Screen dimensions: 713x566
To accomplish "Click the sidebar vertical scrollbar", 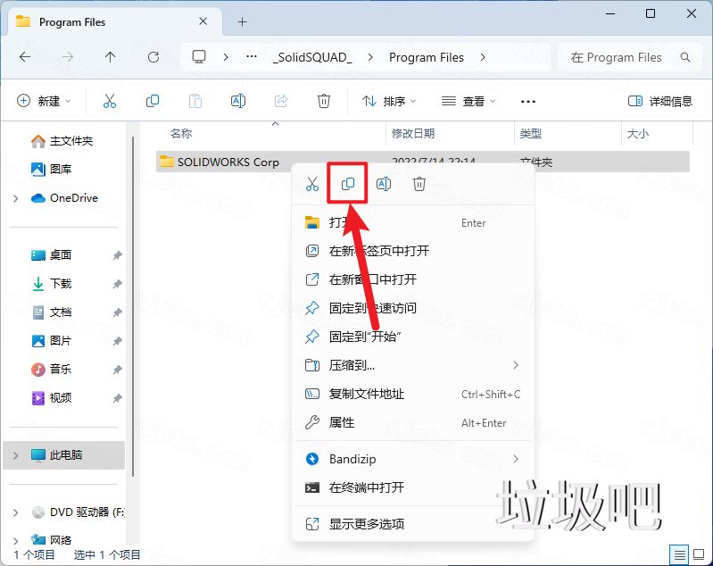I will click(x=133, y=306).
